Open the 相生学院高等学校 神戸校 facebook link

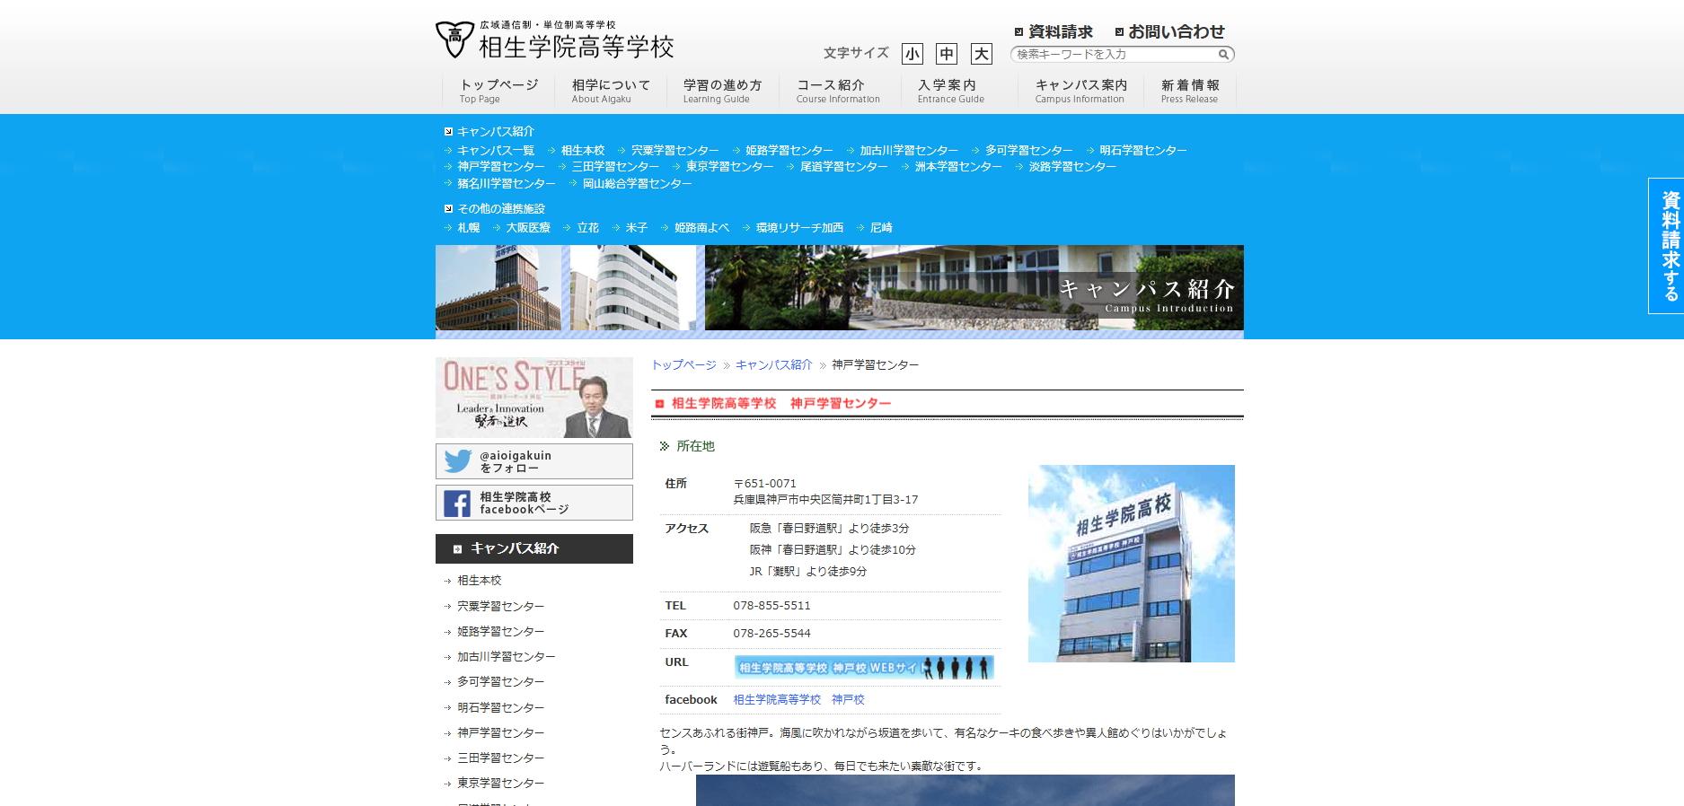(798, 700)
